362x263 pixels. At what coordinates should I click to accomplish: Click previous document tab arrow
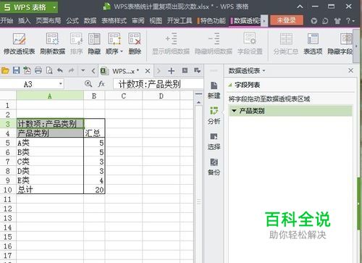93,71
